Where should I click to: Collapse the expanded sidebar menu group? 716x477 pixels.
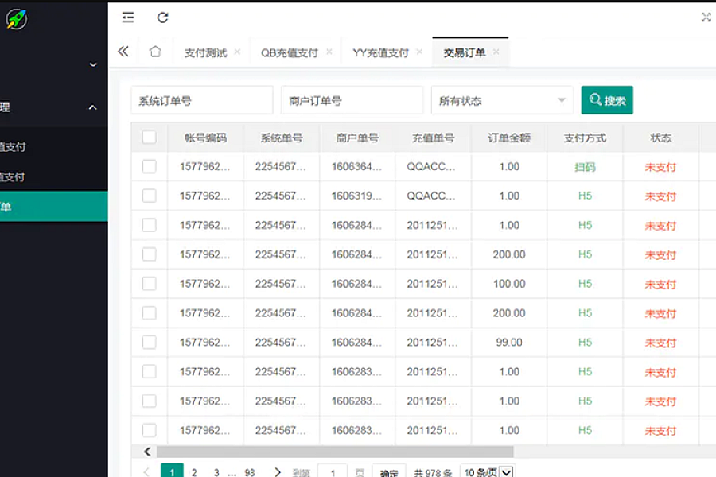point(92,107)
